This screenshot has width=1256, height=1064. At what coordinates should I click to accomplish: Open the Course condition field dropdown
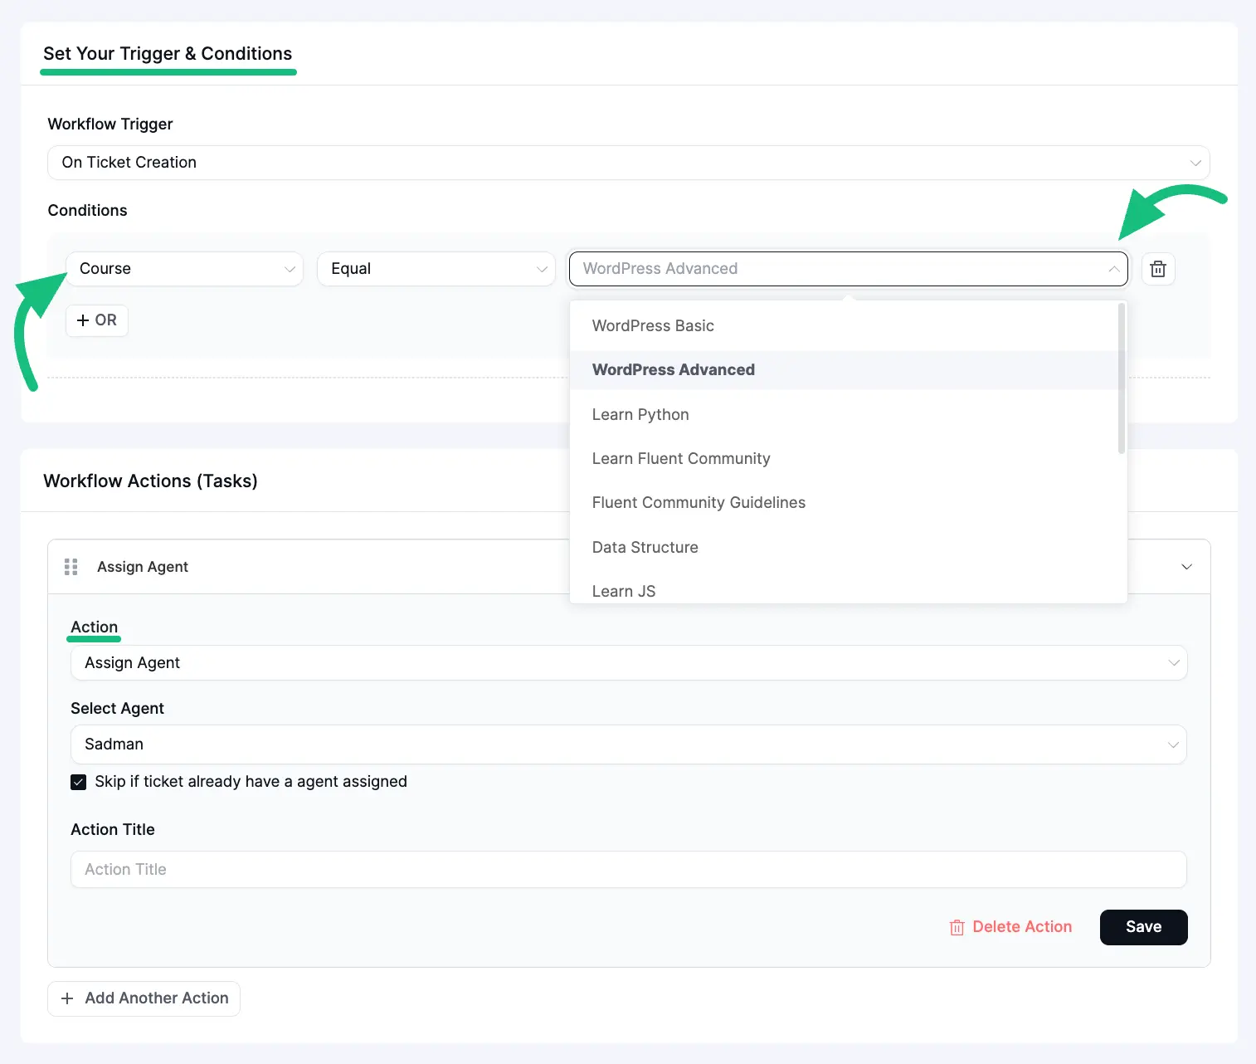click(184, 269)
